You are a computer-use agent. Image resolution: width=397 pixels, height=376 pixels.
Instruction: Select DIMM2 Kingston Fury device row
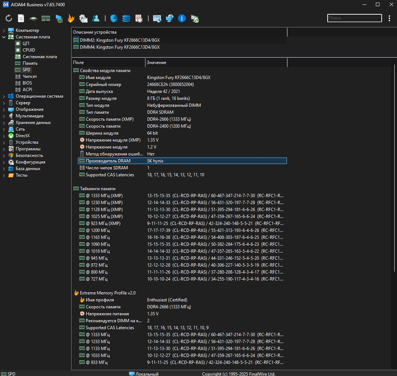[180, 40]
